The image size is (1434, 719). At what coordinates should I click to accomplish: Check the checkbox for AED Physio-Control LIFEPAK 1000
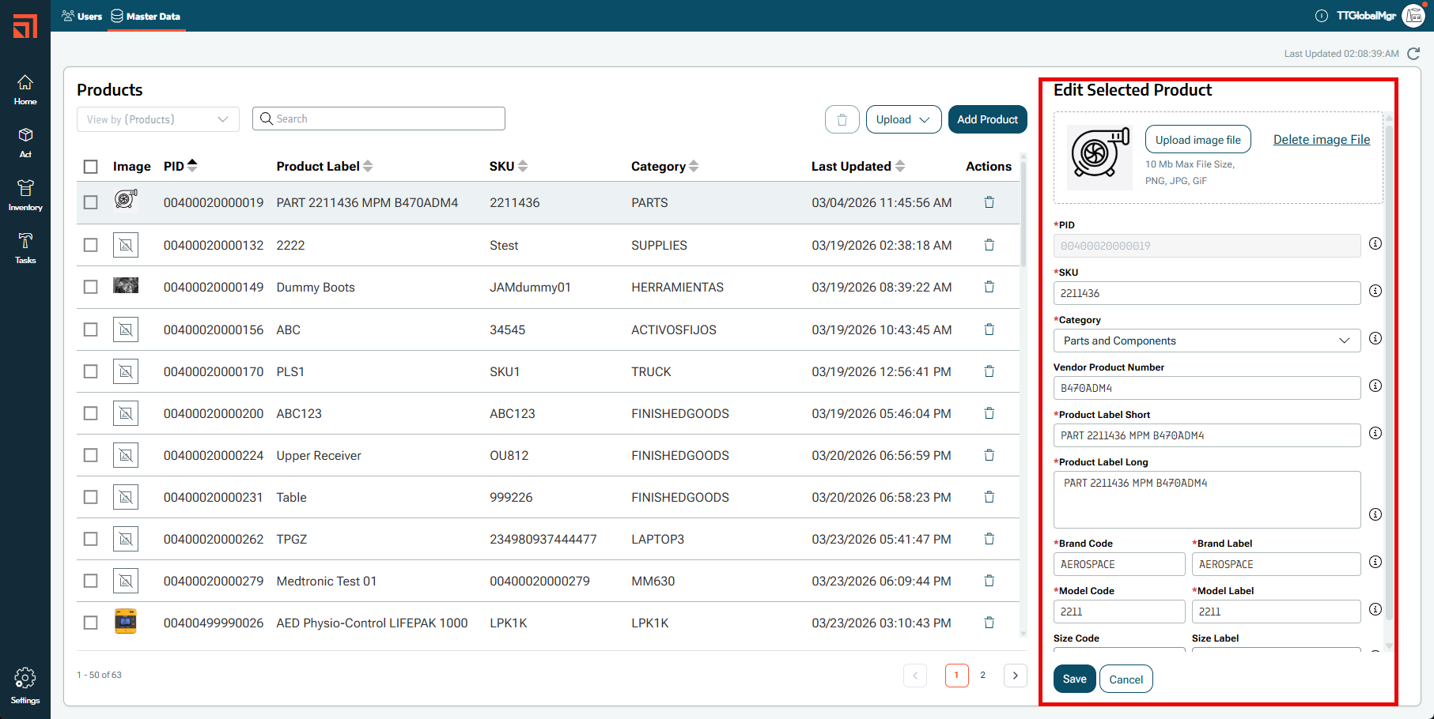coord(90,623)
